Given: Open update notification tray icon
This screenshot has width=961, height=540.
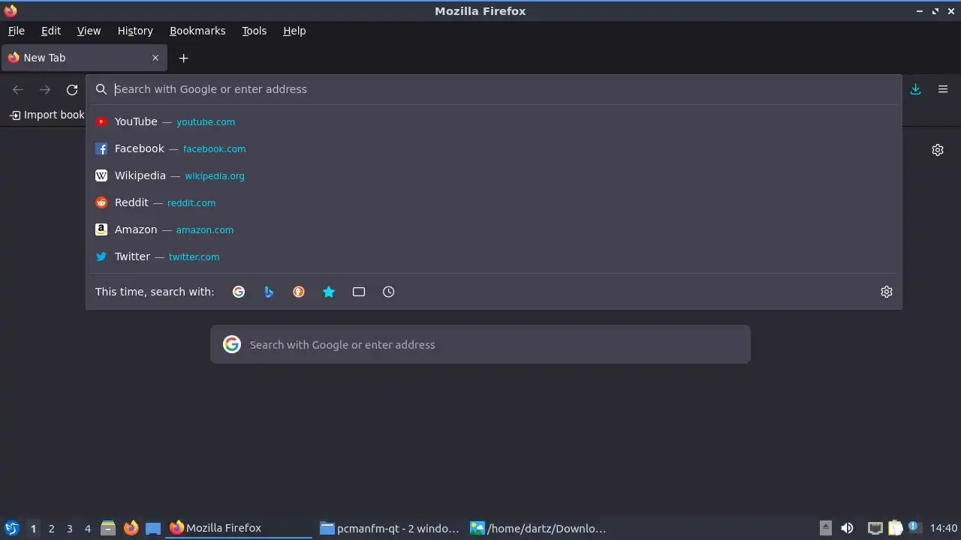Looking at the screenshot, I should [x=914, y=527].
